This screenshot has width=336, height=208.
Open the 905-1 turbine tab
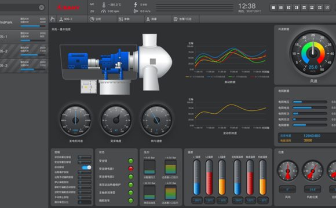click(x=72, y=19)
